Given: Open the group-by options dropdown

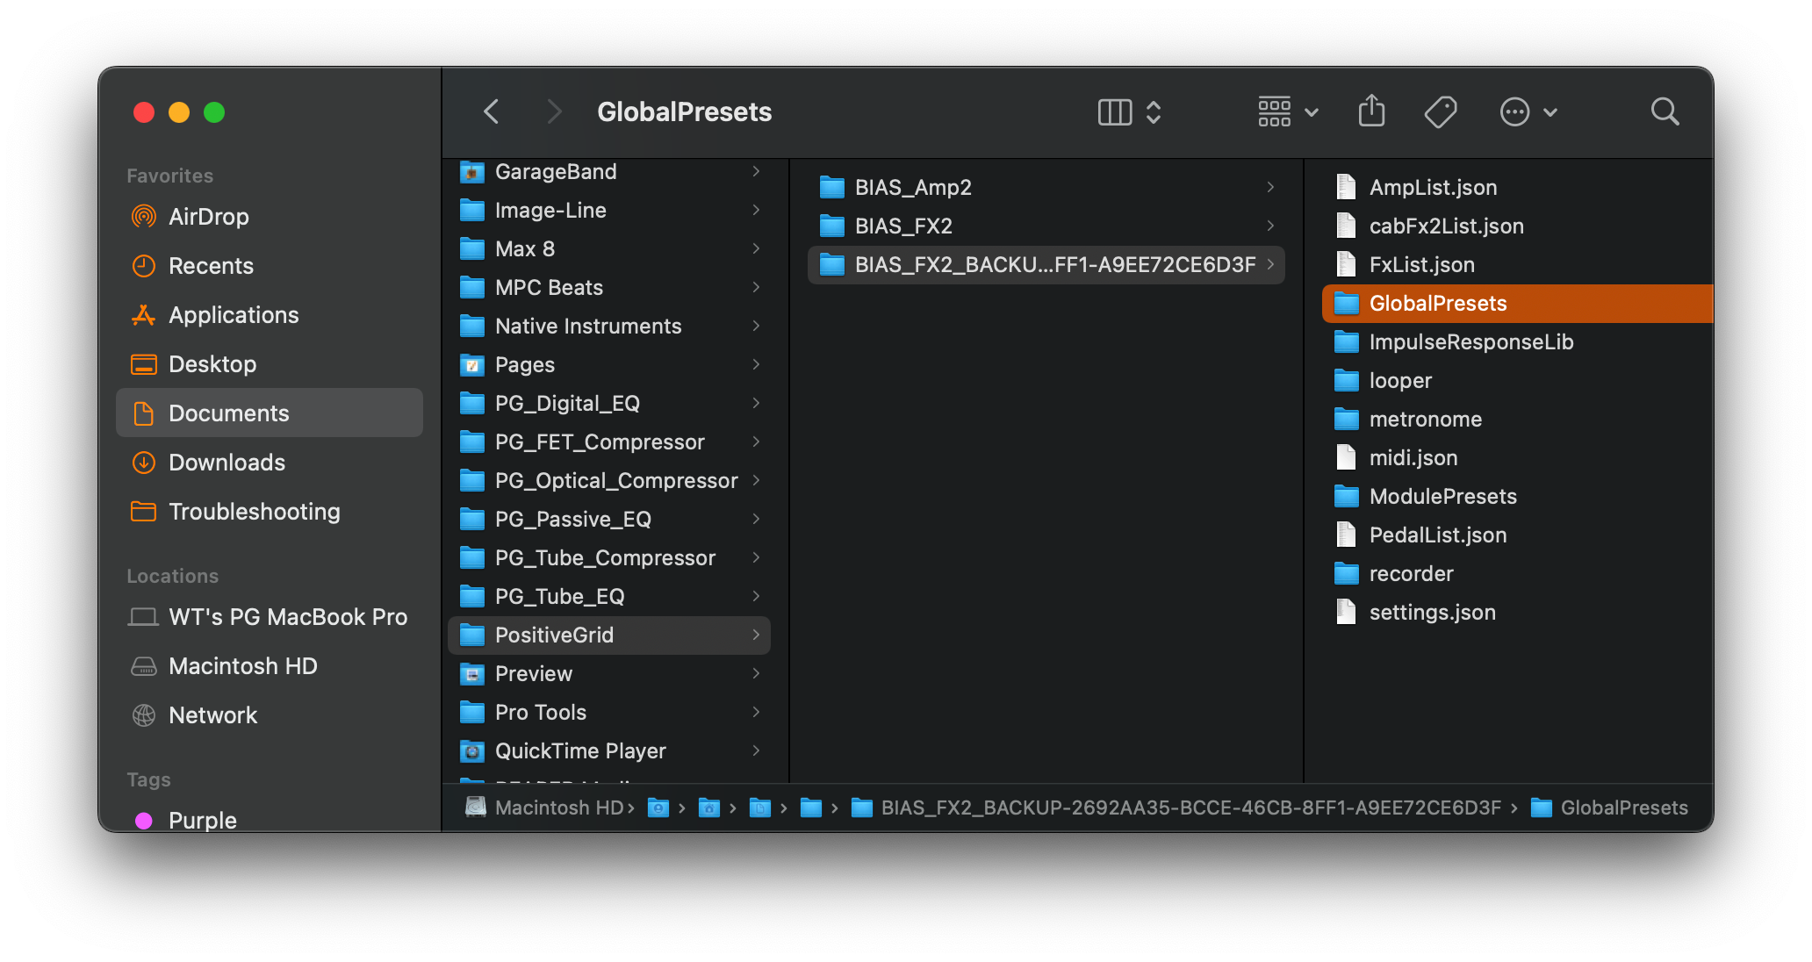Looking at the screenshot, I should click(x=1288, y=111).
